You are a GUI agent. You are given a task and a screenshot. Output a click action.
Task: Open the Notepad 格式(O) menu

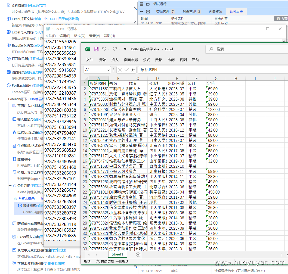click(79, 36)
